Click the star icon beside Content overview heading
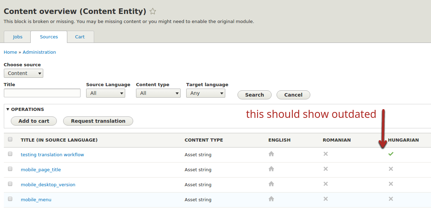This screenshot has height=211, width=431. pyautogui.click(x=152, y=11)
